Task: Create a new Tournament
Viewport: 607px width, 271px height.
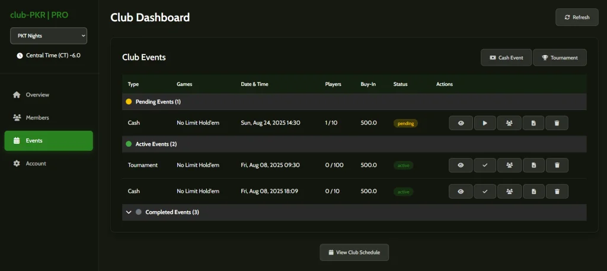Action: click(x=560, y=57)
